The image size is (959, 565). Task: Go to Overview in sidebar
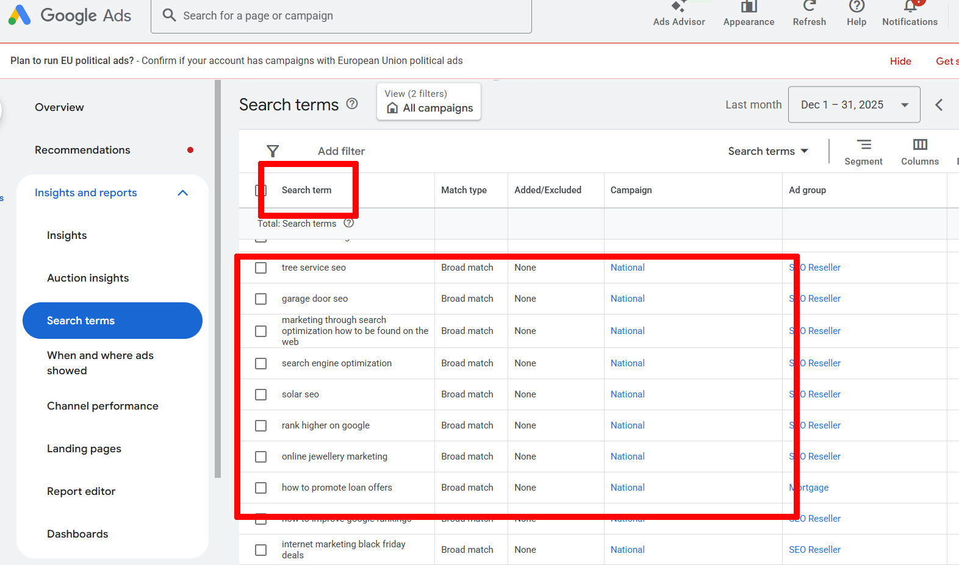click(x=59, y=107)
